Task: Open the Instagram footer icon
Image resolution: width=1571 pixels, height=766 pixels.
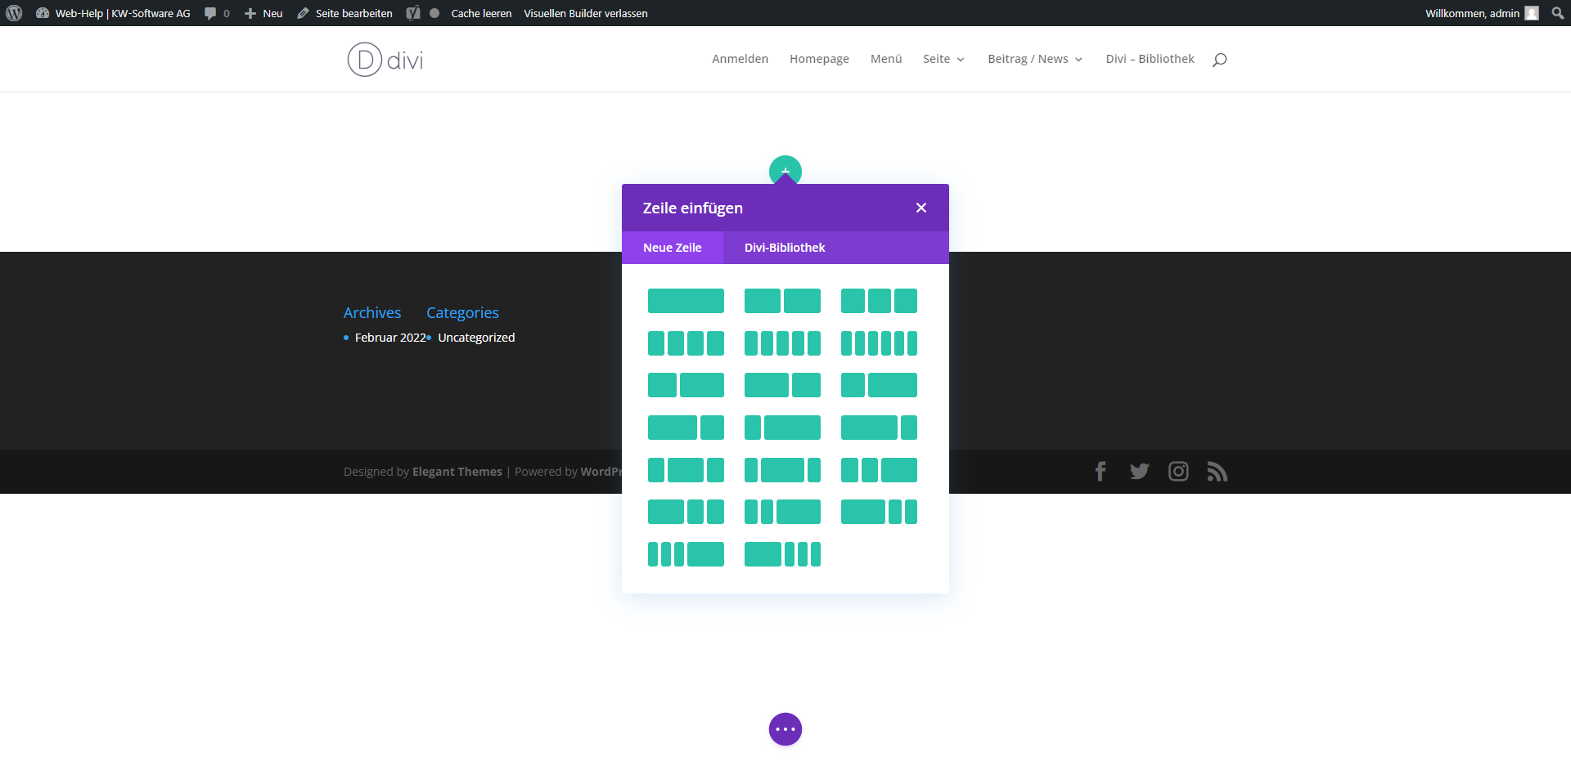Action: pos(1178,472)
